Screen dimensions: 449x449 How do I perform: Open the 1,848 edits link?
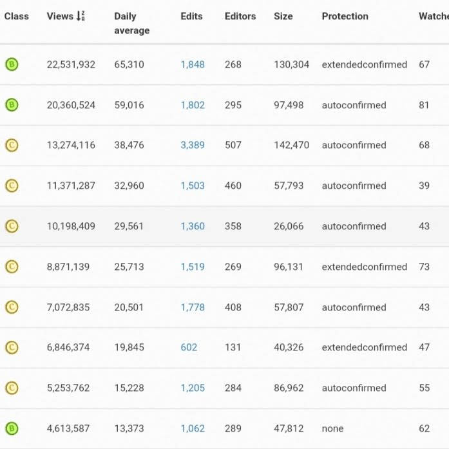(x=193, y=64)
